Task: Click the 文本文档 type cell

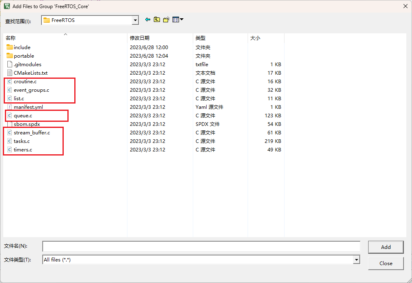Action: pos(205,73)
